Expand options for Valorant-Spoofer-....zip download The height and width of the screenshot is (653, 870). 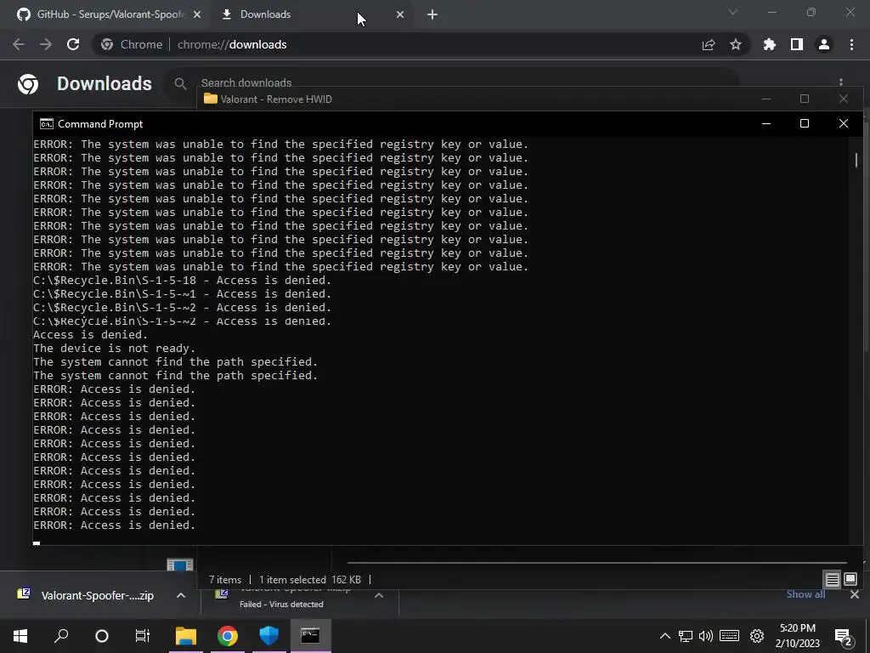[181, 595]
